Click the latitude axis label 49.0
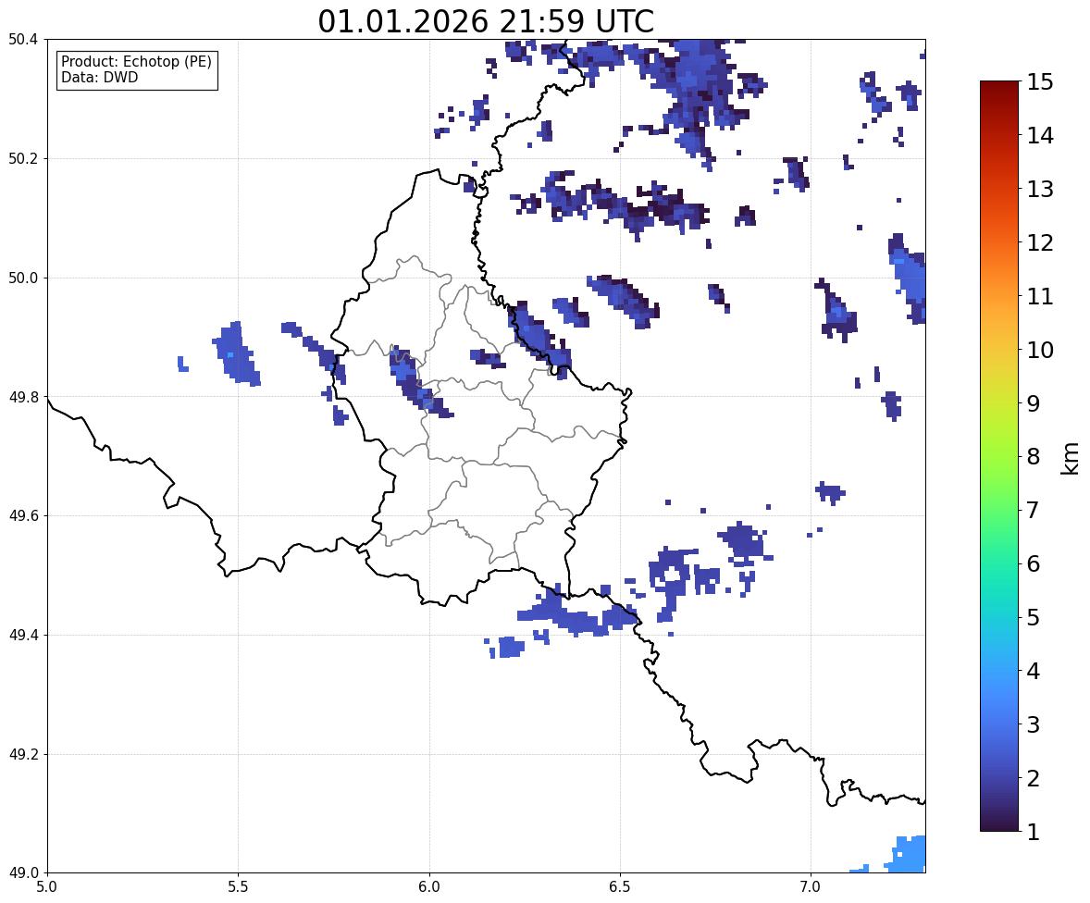 tap(24, 873)
